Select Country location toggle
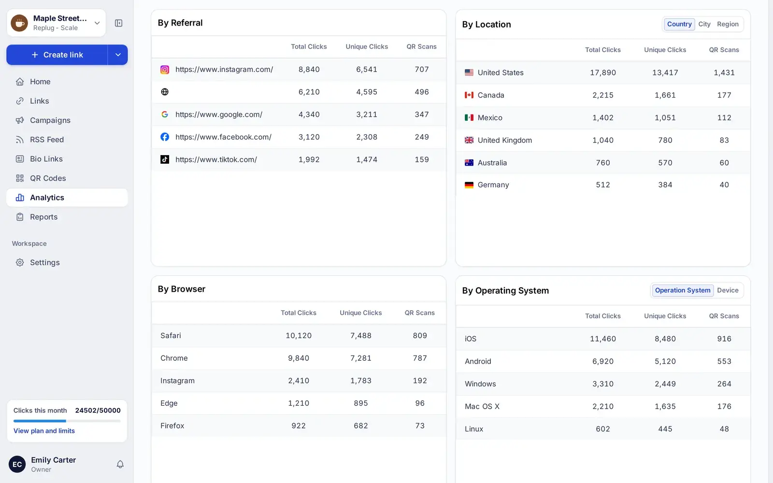773x483 pixels. tap(679, 24)
